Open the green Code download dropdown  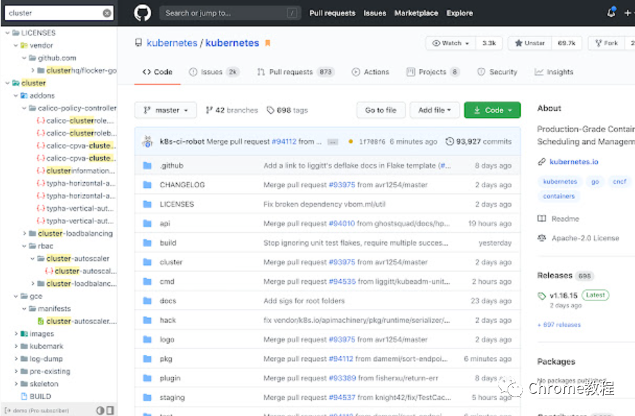click(492, 110)
